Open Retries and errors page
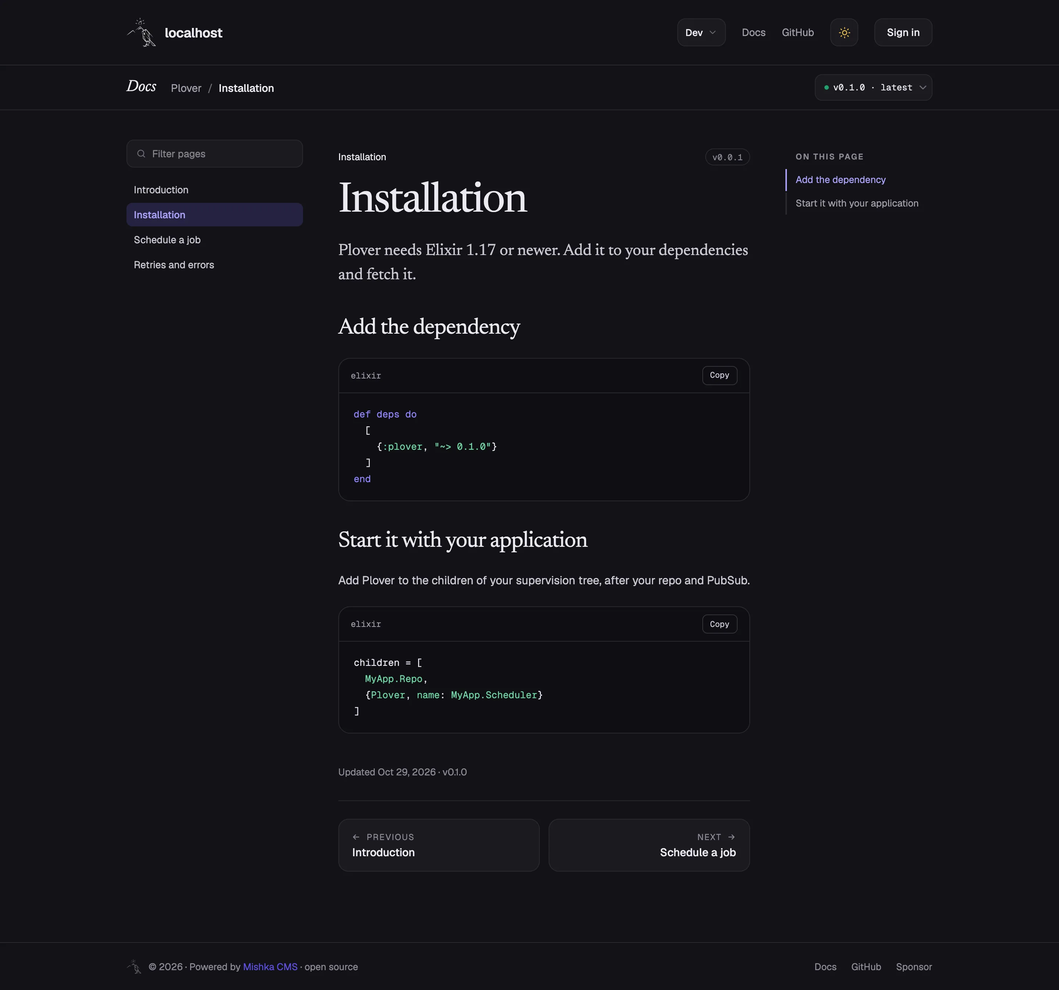1059x990 pixels. [x=215, y=265]
